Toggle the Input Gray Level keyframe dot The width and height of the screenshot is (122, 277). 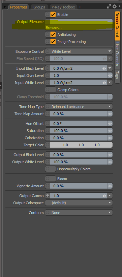point(48,76)
